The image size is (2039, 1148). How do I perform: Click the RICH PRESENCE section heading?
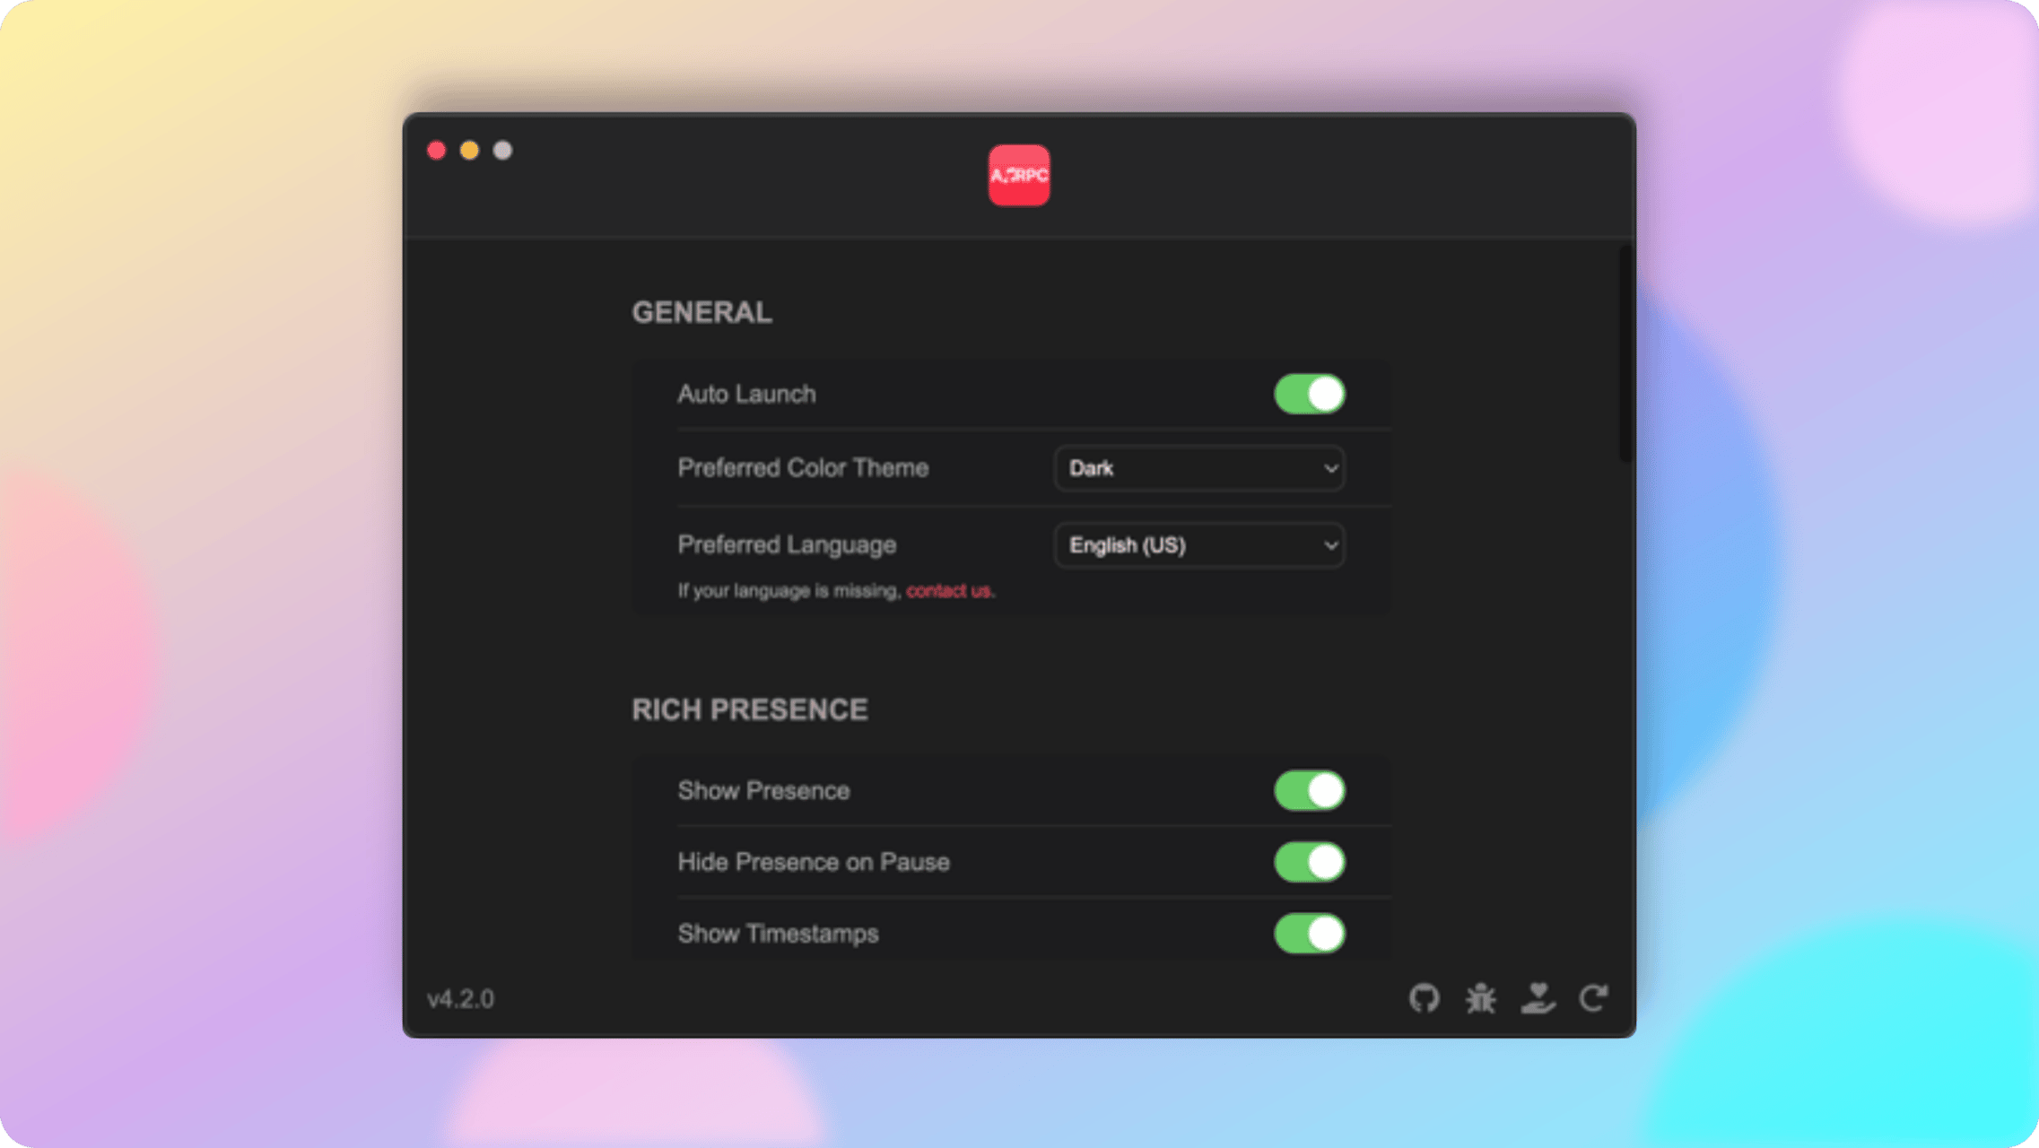(750, 709)
